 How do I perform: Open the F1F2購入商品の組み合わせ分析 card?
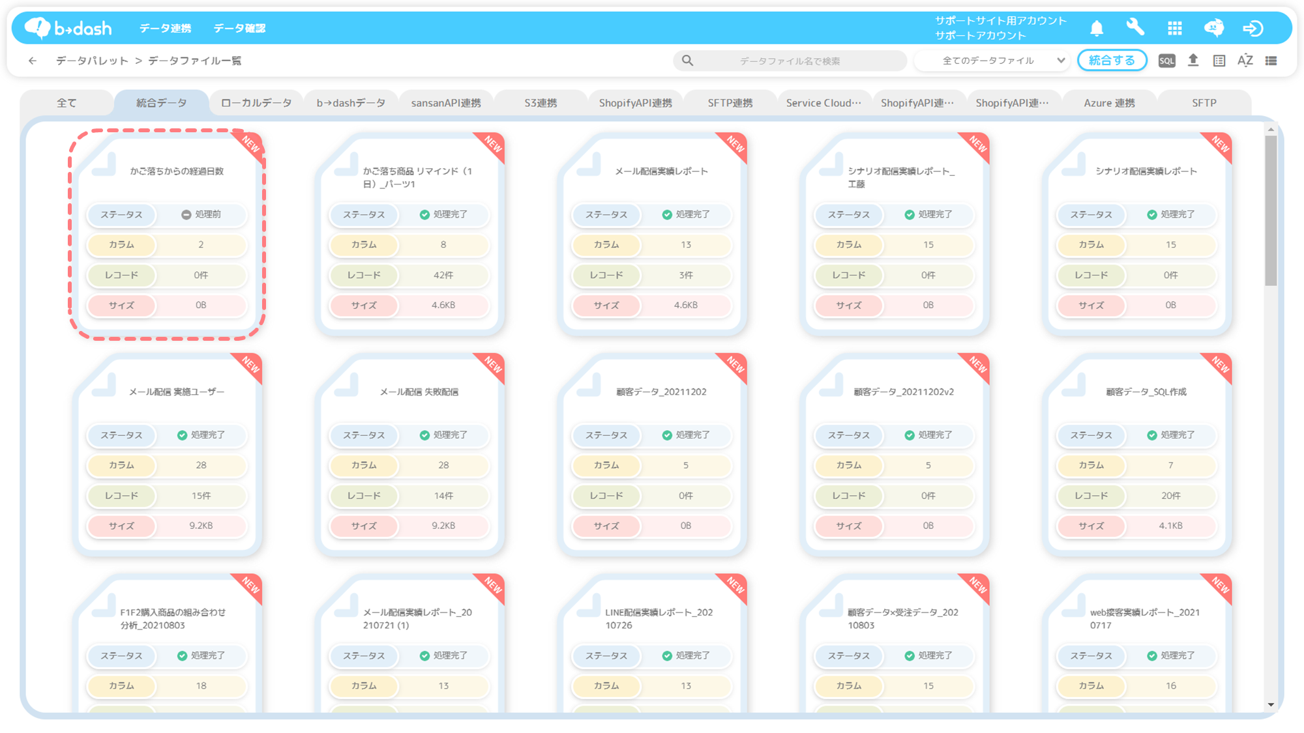[x=167, y=644]
